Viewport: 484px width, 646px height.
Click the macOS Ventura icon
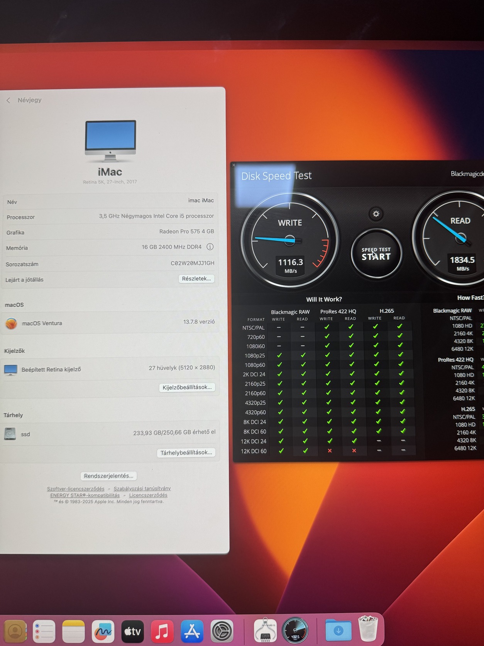(x=11, y=323)
